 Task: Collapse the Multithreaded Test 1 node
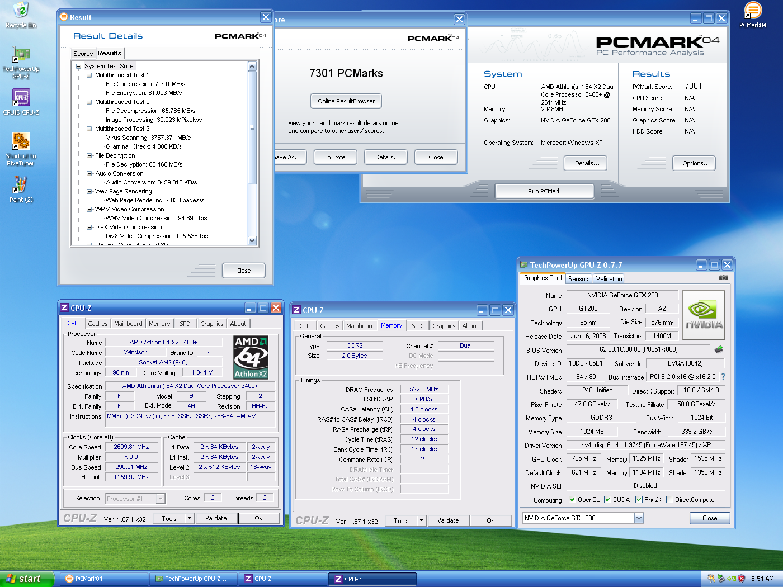point(89,75)
